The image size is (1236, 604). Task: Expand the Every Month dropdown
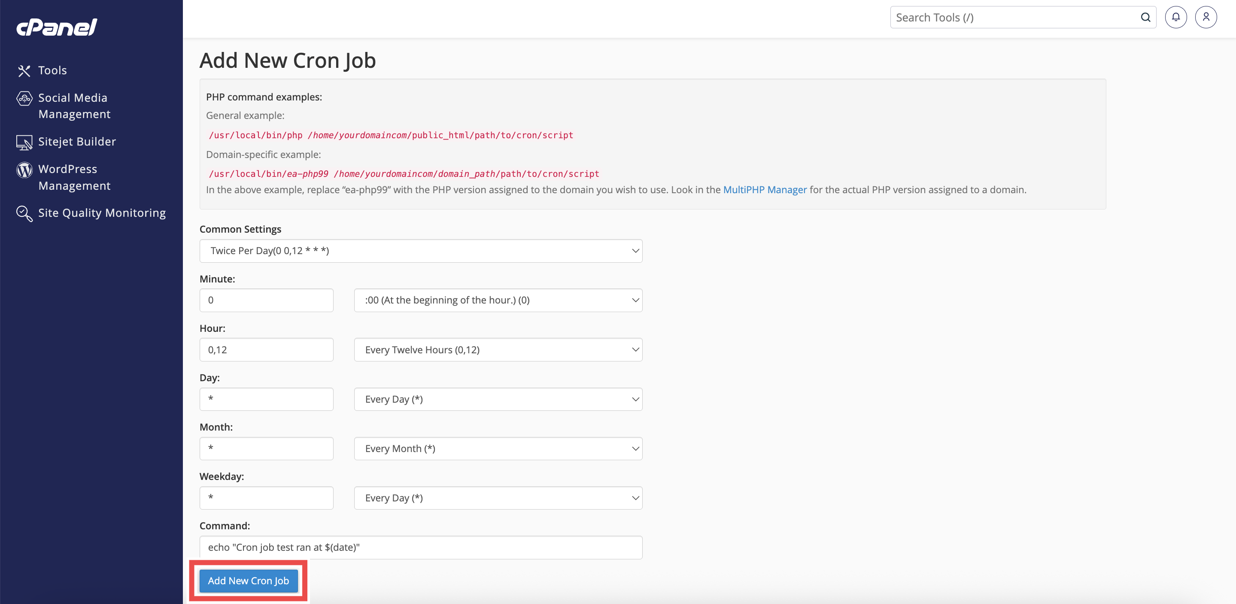pos(498,449)
